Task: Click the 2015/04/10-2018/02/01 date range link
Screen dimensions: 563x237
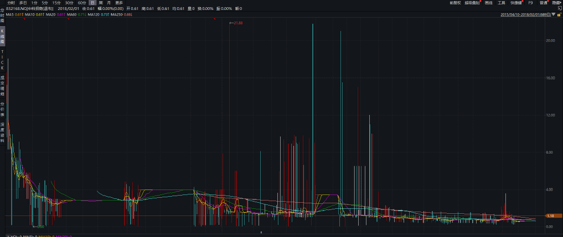Action: tap(524, 15)
